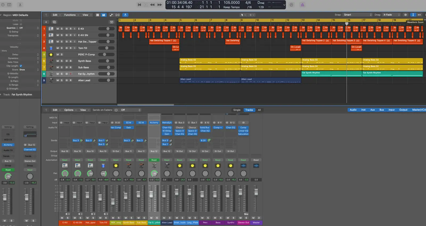Mute the Synth Bass track in the track list
Viewport: 426px width, 226px height.
tap(58, 61)
